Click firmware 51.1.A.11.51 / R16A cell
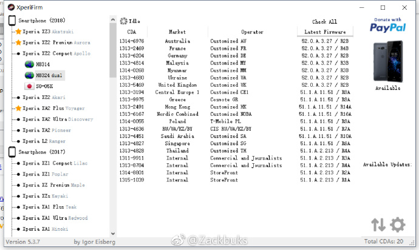This screenshot has height=250, width=419. [x=325, y=114]
